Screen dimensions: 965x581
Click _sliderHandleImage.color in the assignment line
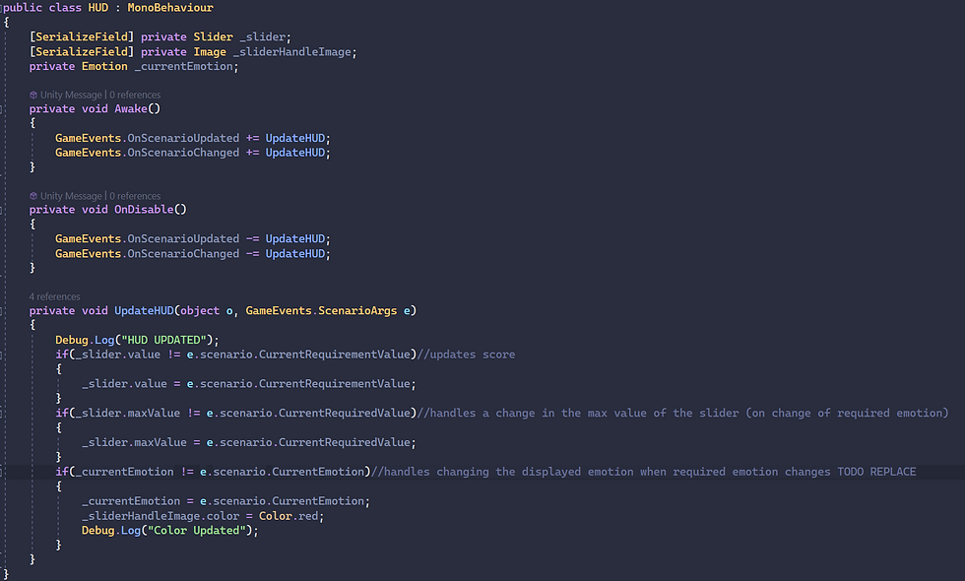coord(161,516)
